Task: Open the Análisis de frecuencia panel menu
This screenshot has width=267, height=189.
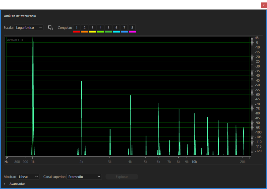Action: tap(40, 16)
